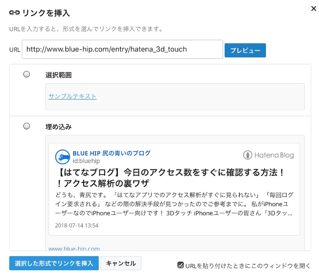Click the id:bluehip text

pyautogui.click(x=86, y=161)
